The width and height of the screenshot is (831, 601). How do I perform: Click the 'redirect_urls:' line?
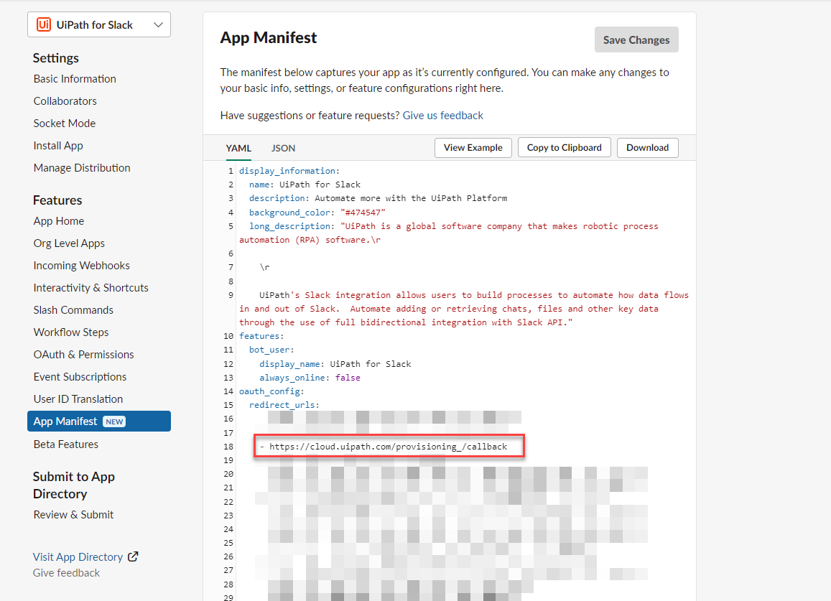point(284,406)
